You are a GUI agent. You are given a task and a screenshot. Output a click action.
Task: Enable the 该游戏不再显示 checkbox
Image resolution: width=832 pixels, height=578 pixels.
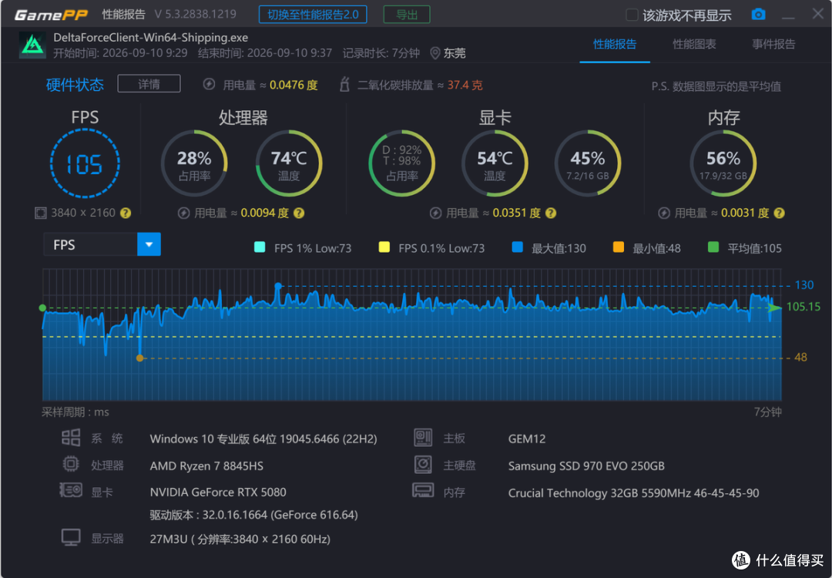click(632, 15)
